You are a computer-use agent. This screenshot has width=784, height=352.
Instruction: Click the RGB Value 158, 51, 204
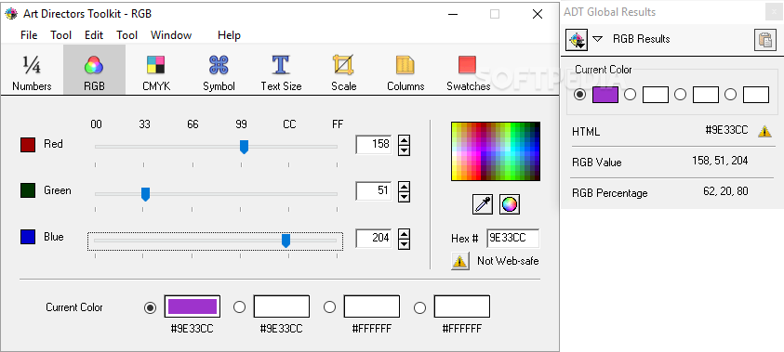tap(720, 161)
